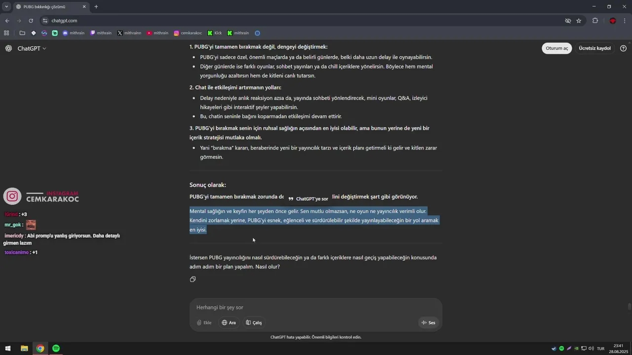Open a new browser tab
632x355 pixels.
[96, 7]
